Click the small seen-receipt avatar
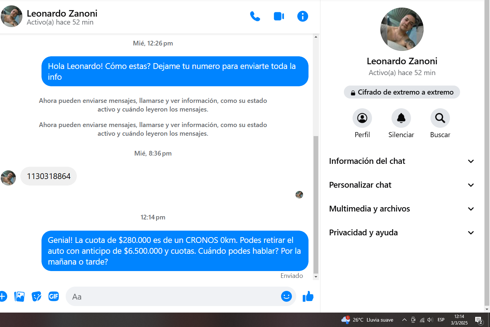This screenshot has height=327, width=490. [299, 195]
